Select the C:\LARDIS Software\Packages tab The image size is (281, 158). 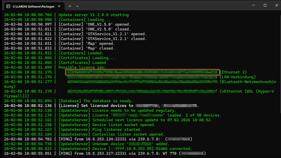click(x=33, y=6)
